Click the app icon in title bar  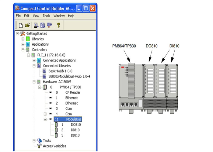[x=17, y=8]
